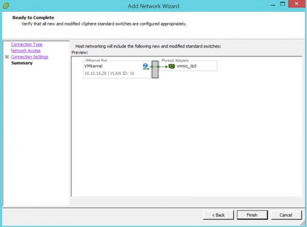Maximize the Add Network Wizard window
307x227 pixels.
pos(282,4)
